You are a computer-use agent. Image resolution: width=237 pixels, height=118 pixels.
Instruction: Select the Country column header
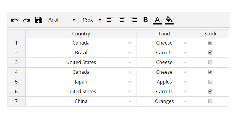(x=81, y=34)
